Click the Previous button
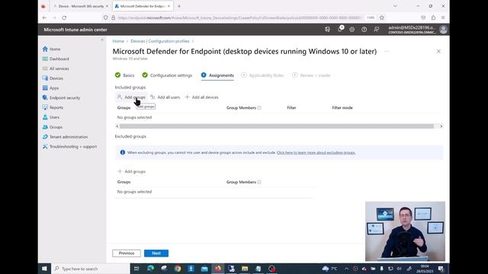Image resolution: width=488 pixels, height=274 pixels. click(127, 253)
